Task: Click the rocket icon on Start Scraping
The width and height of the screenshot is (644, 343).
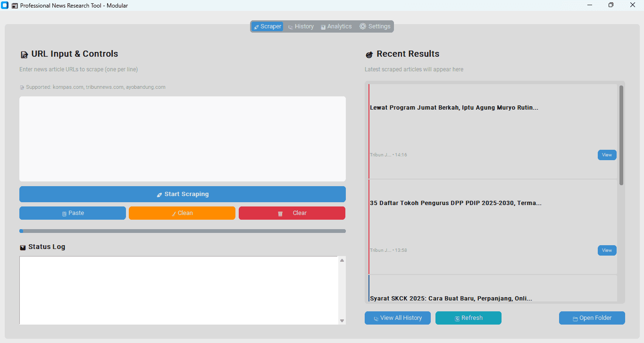Action: coord(159,194)
